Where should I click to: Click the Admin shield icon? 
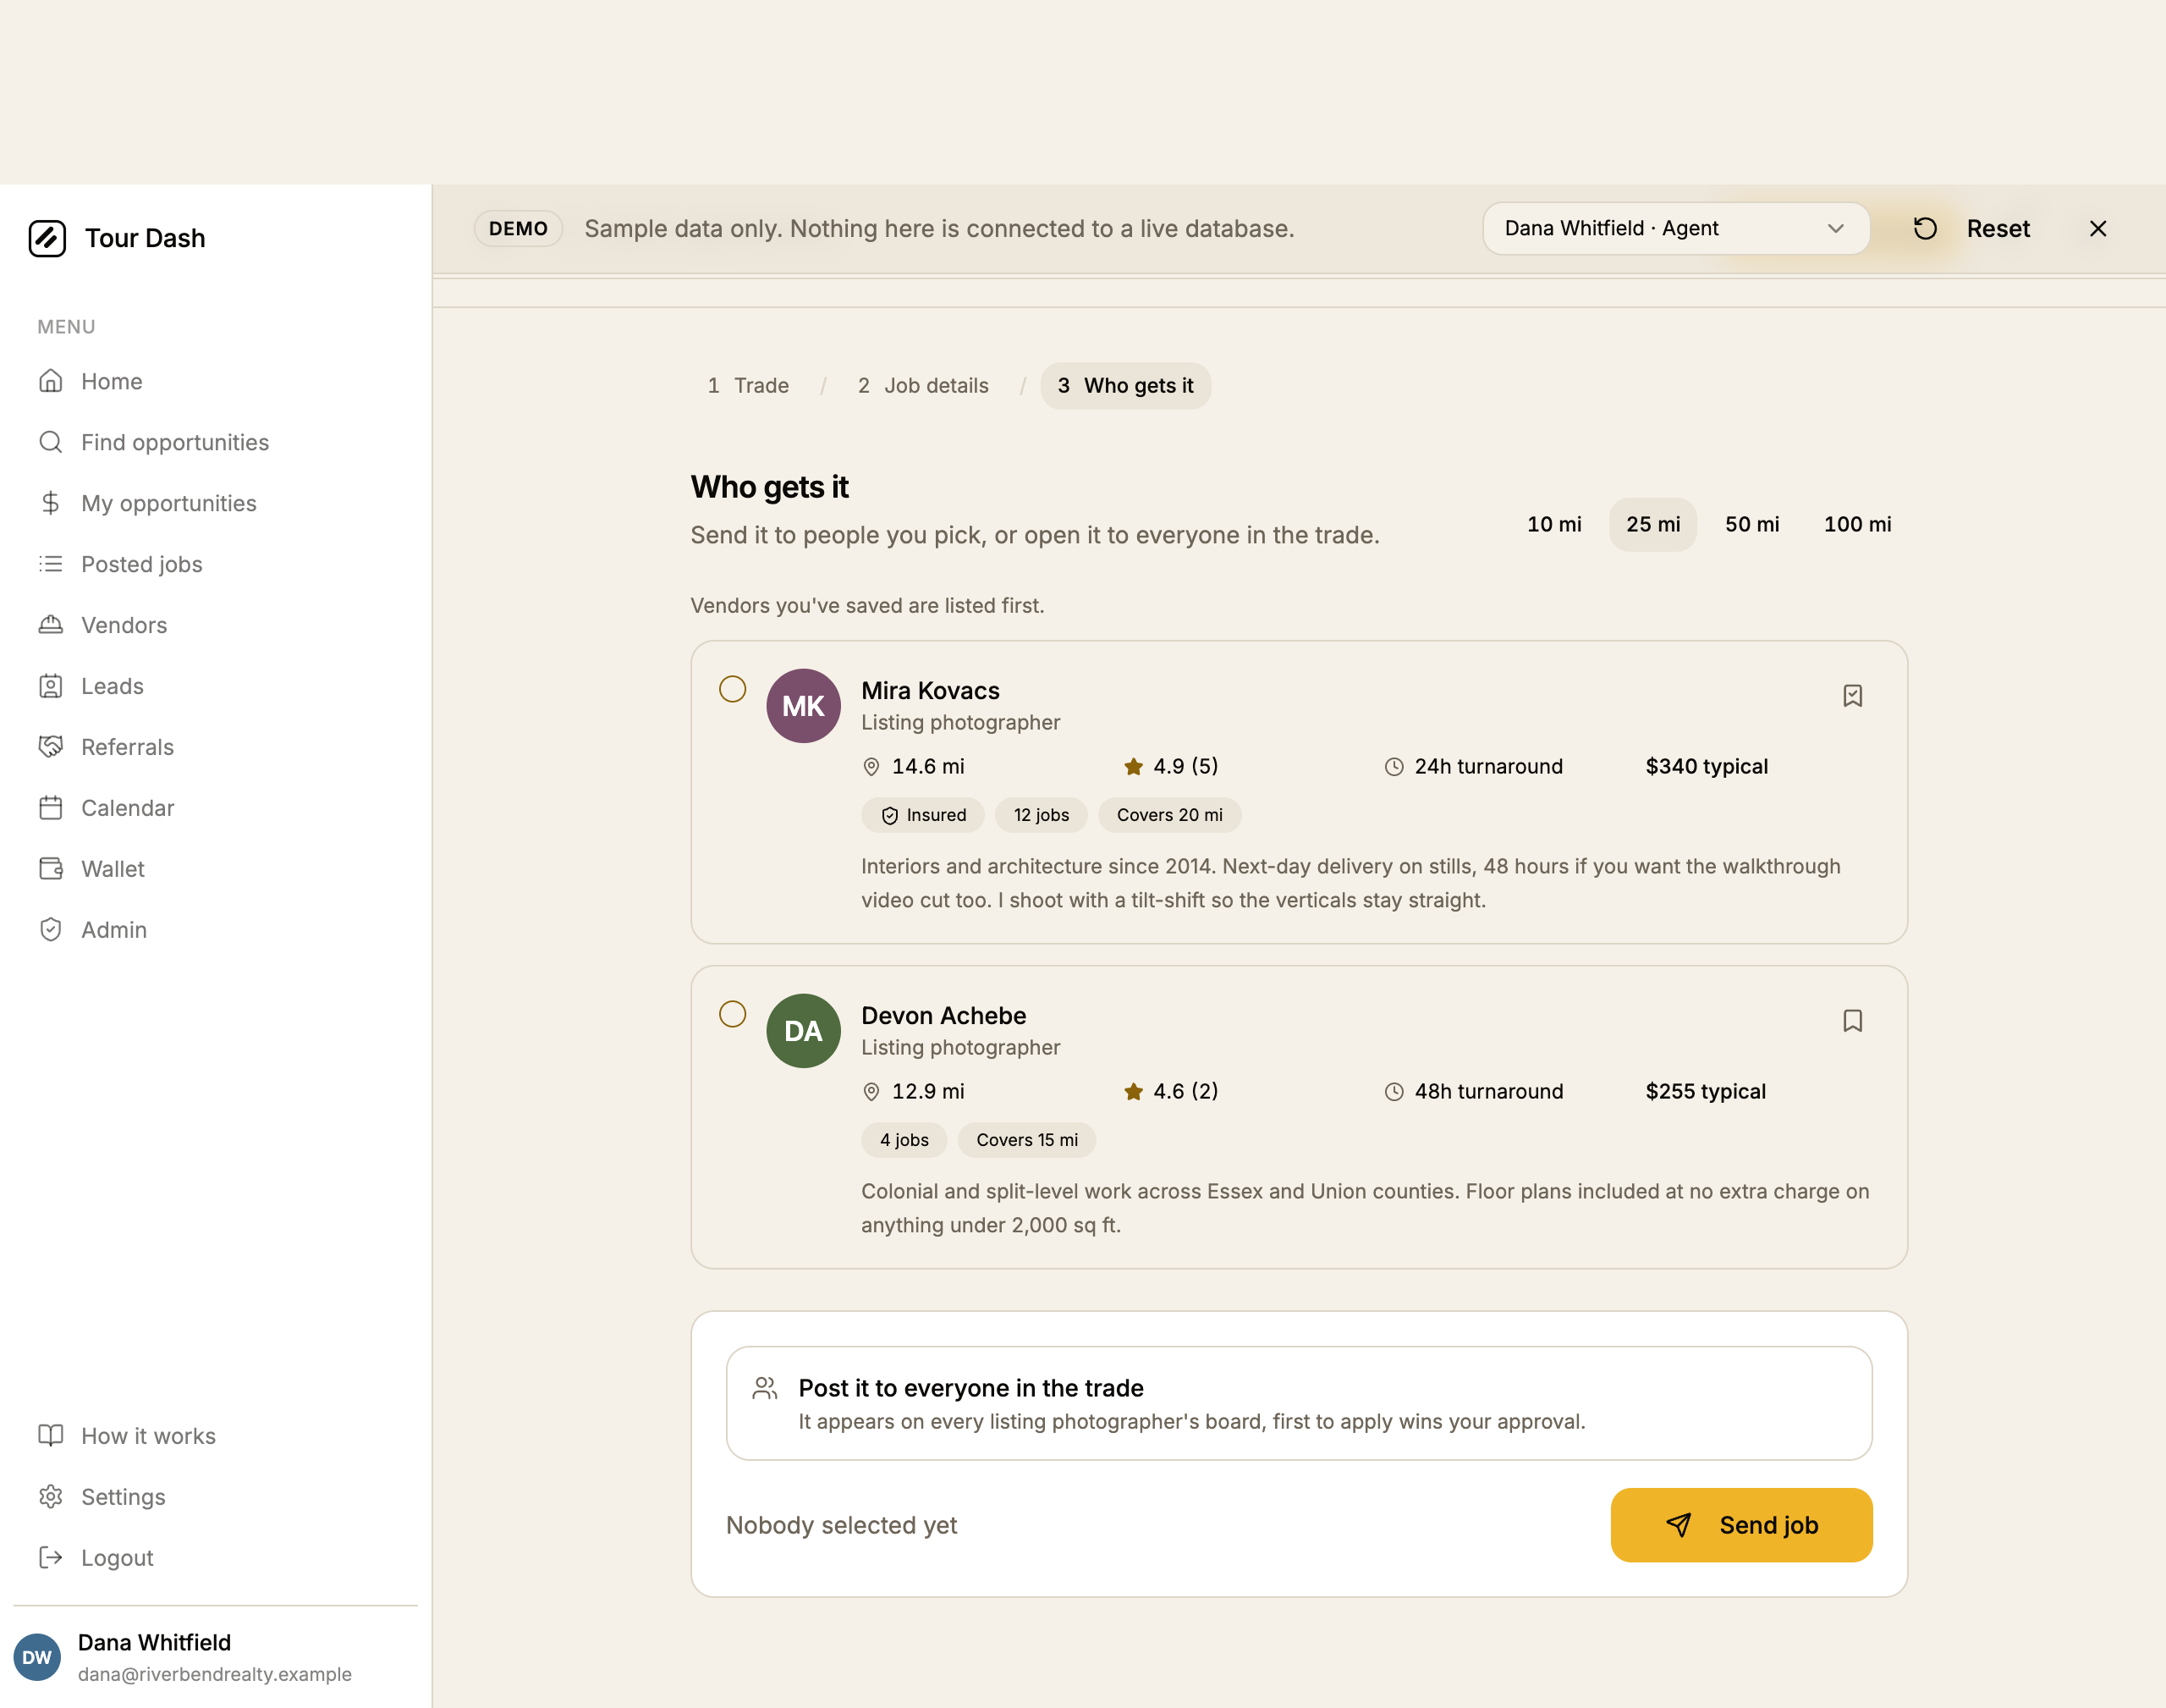(51, 930)
